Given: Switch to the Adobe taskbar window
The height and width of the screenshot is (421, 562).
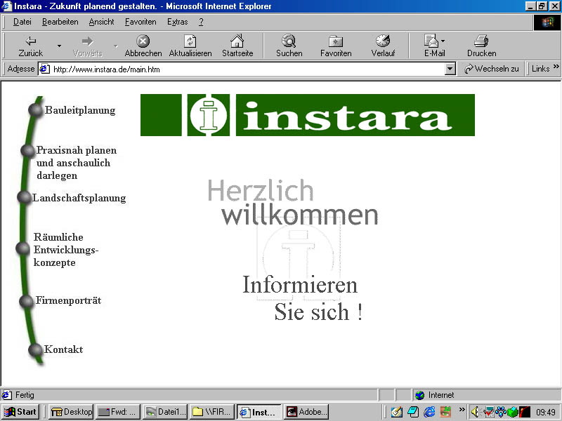Looking at the screenshot, I should (x=306, y=412).
